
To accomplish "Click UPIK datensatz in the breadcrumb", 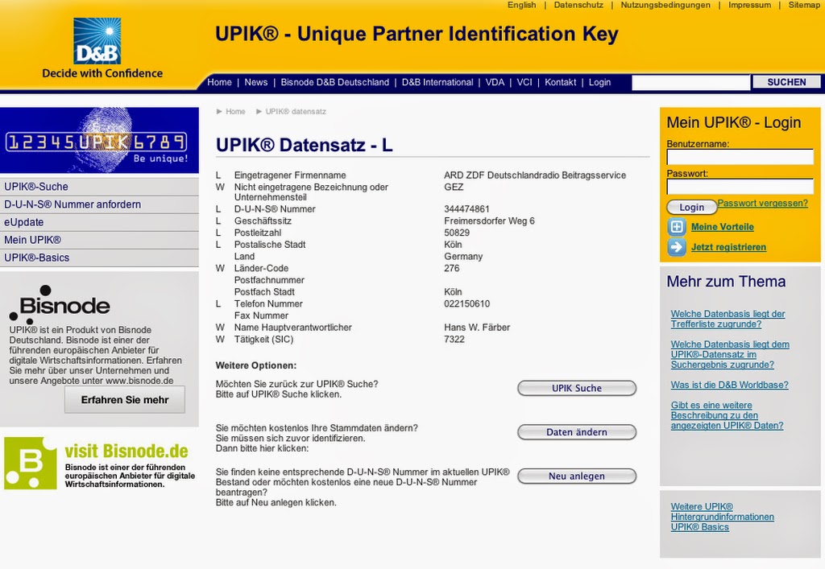I will pyautogui.click(x=296, y=111).
